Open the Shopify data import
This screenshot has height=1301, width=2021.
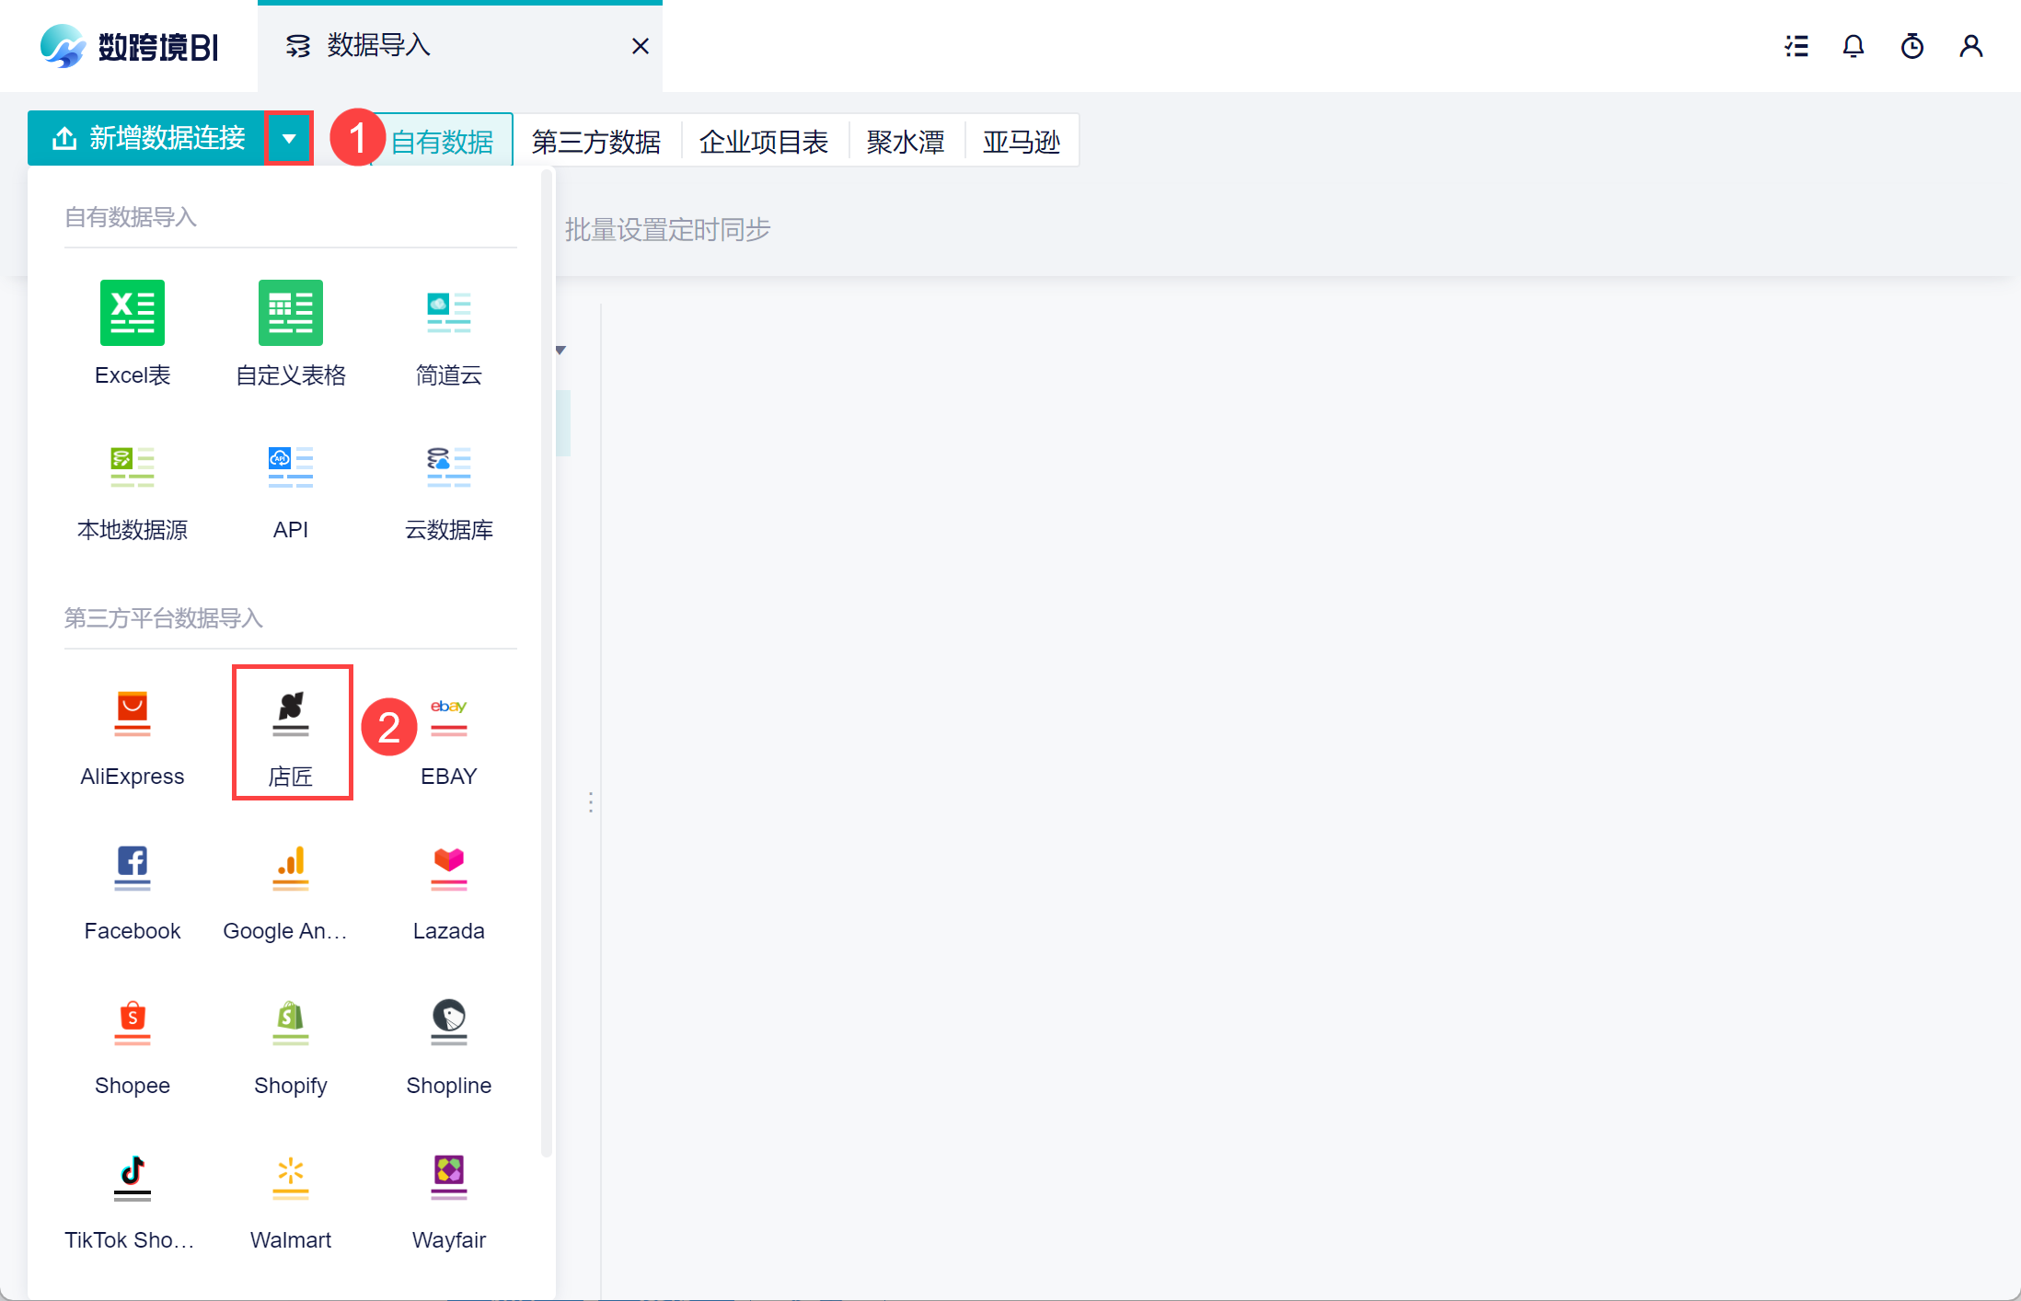pos(291,1023)
